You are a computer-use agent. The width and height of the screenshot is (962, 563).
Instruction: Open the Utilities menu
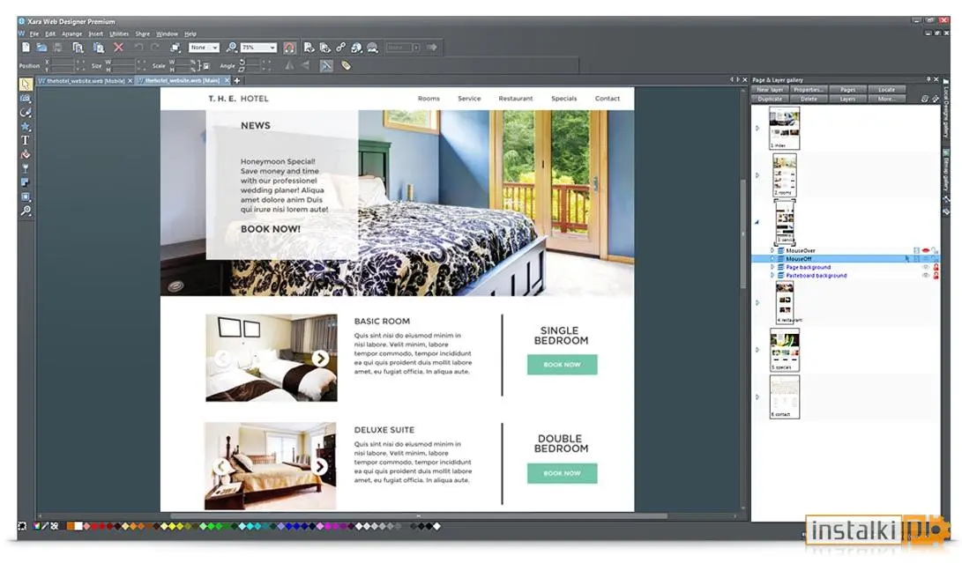[x=119, y=33]
